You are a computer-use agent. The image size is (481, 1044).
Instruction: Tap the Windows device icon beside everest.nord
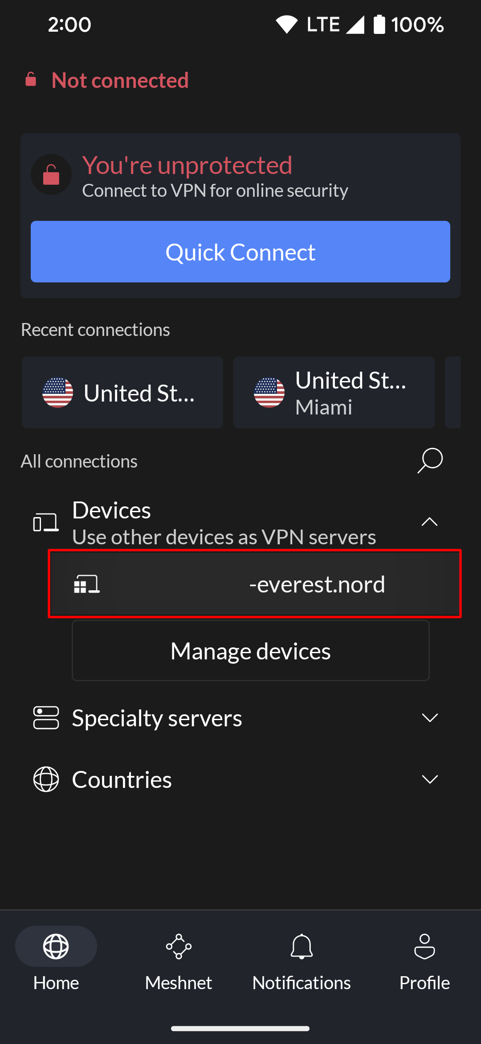coord(87,584)
